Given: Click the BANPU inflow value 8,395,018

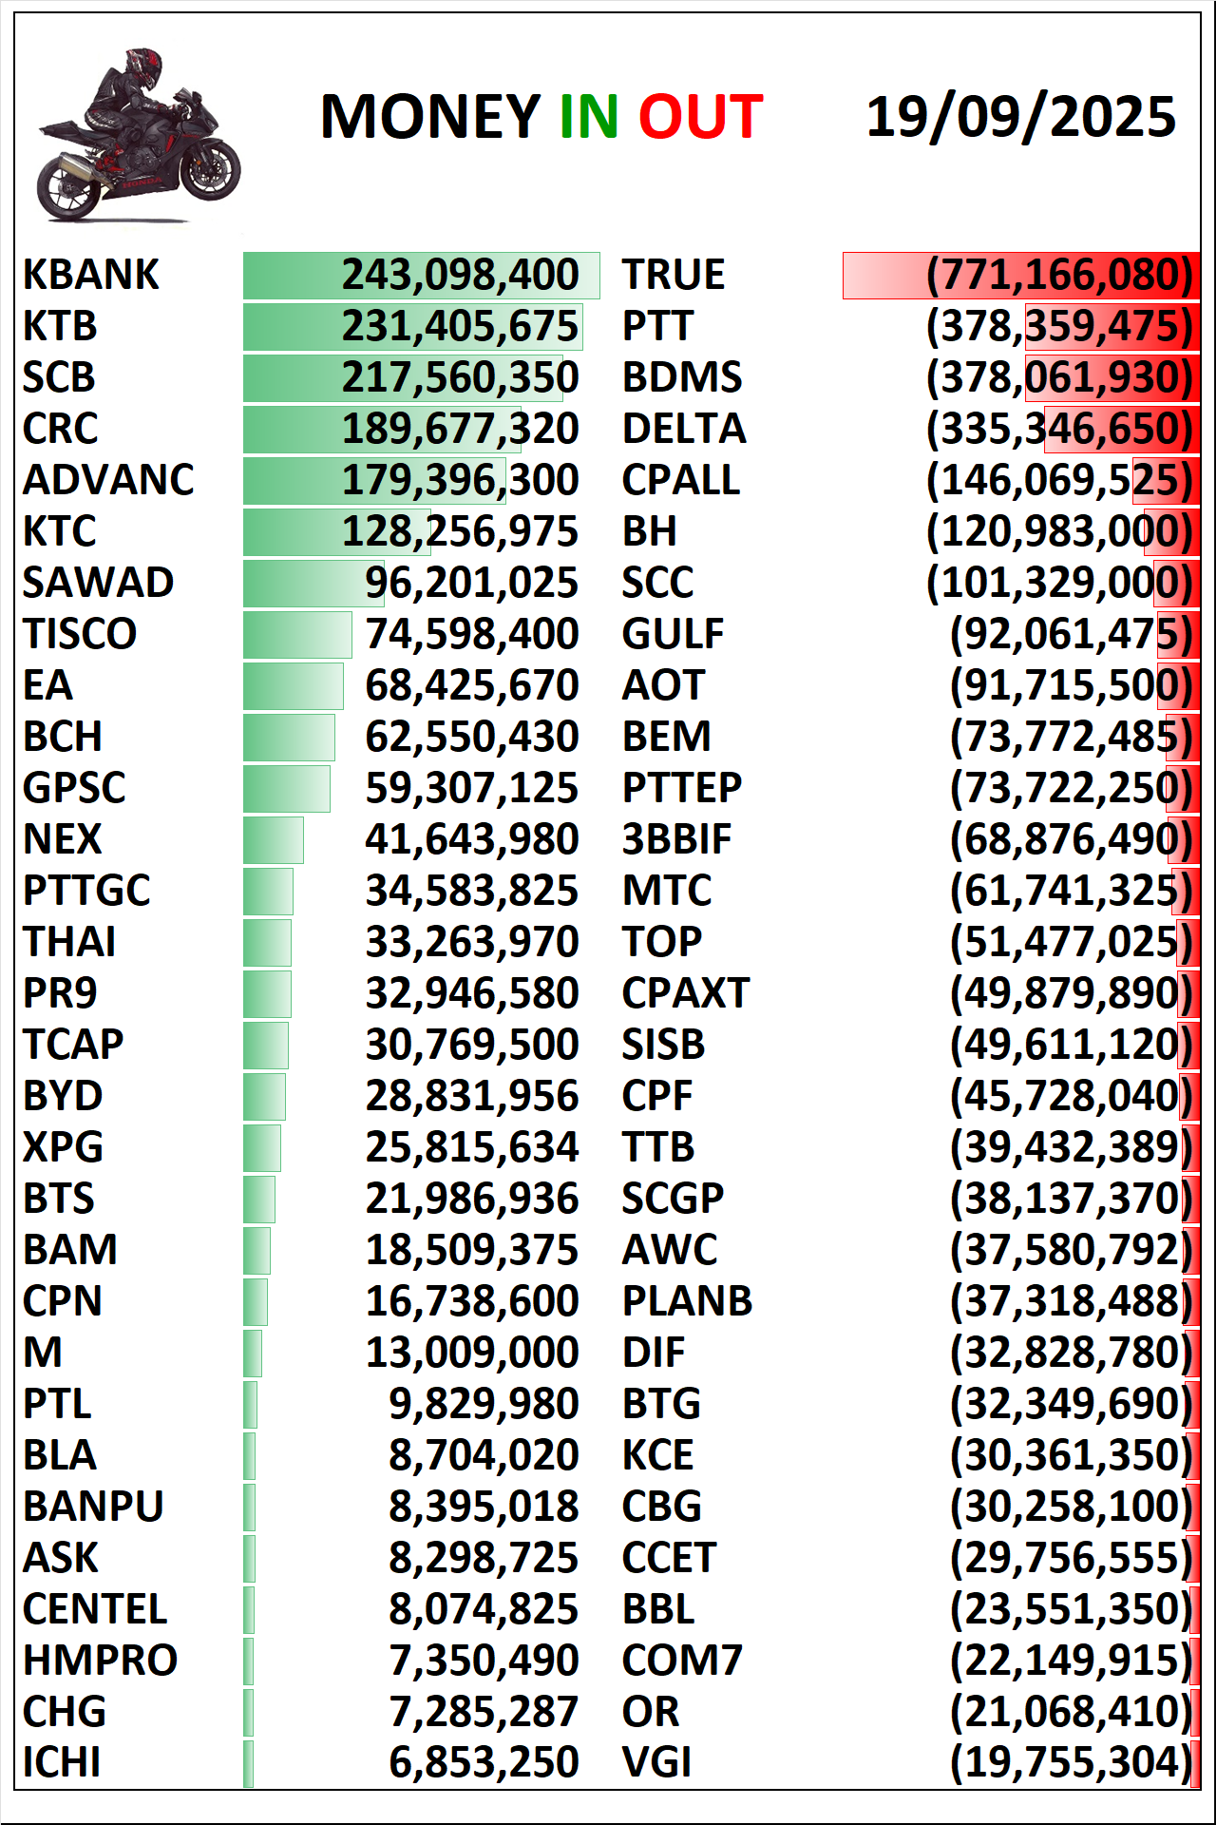Looking at the screenshot, I should click(x=484, y=1507).
